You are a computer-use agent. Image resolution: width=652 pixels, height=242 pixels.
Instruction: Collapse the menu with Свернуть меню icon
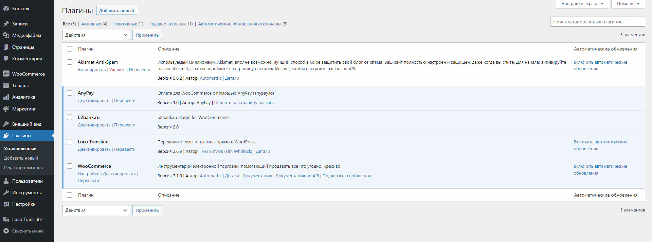coord(6,231)
